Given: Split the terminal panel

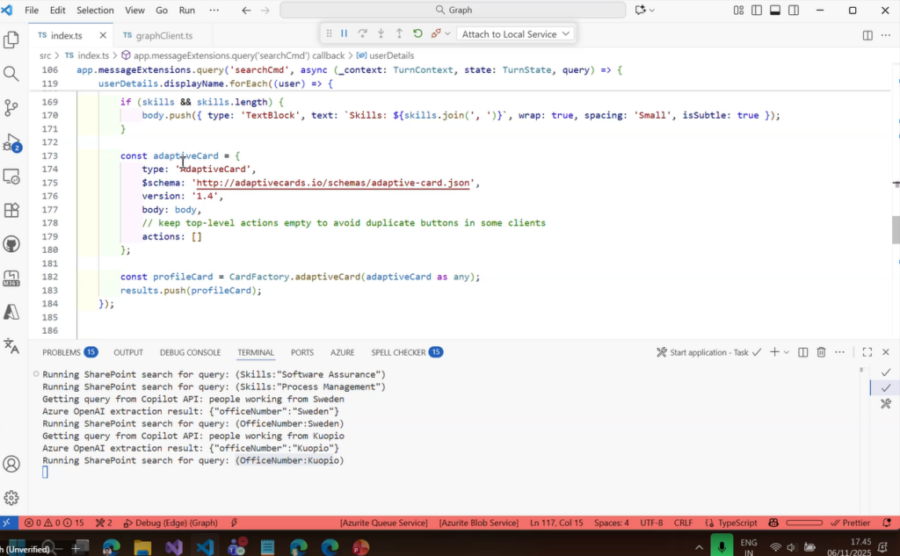Looking at the screenshot, I should 802,352.
